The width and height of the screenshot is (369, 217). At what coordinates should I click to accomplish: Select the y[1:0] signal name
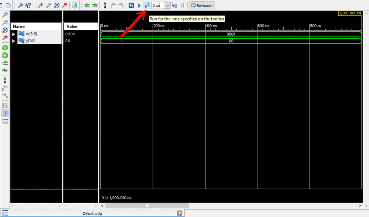pyautogui.click(x=31, y=41)
